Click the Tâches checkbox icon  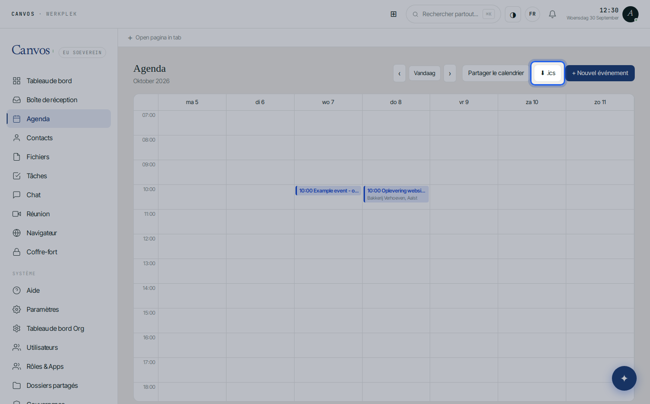17,176
